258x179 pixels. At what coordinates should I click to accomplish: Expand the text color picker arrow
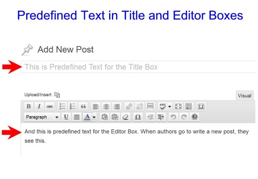(x=94, y=117)
